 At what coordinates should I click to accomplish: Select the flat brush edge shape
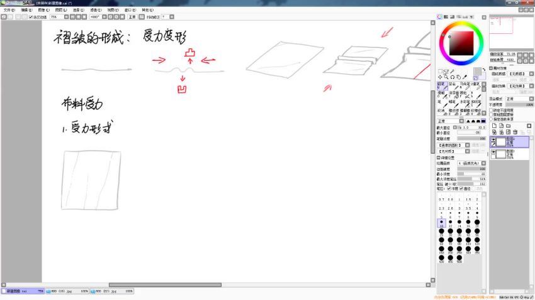click(x=483, y=121)
